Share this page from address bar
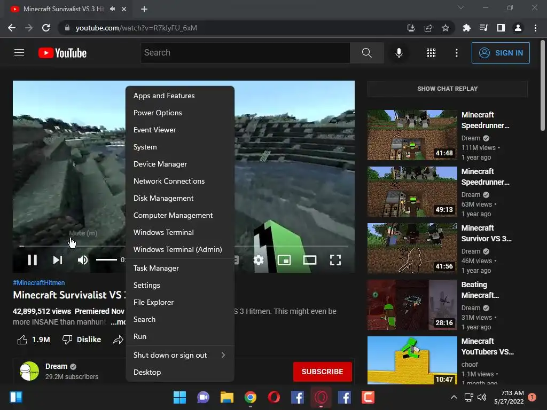The image size is (547, 410). point(428,28)
